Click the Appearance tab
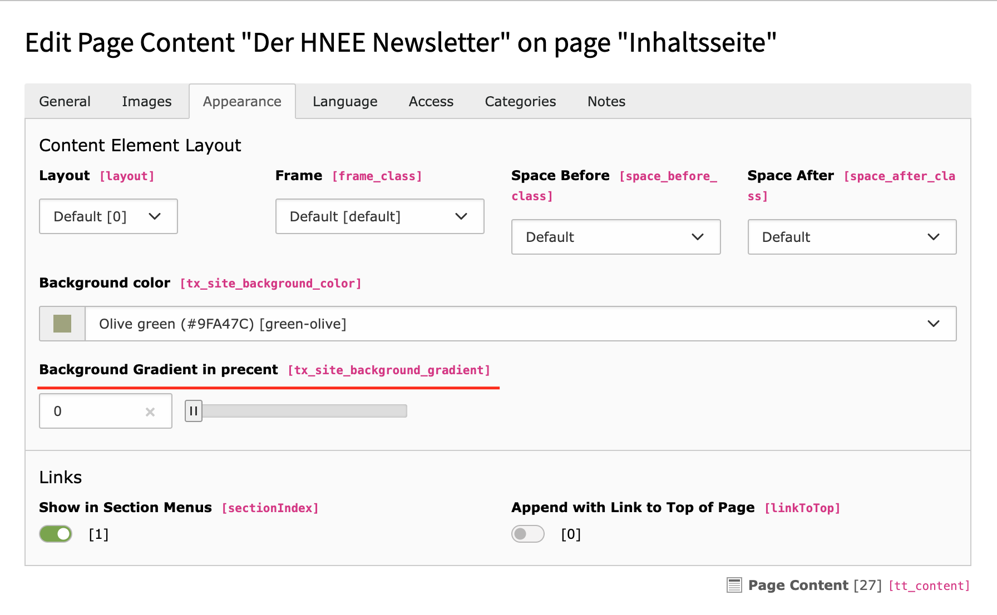The image size is (997, 615). [242, 101]
